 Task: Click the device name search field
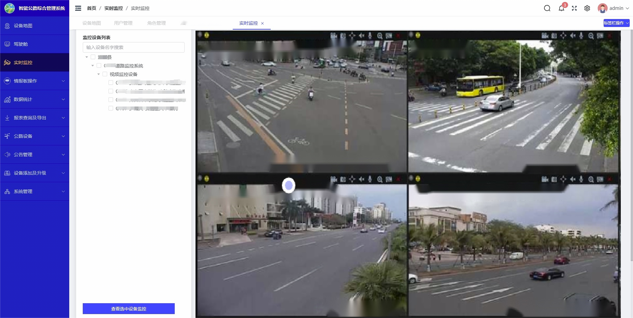134,47
